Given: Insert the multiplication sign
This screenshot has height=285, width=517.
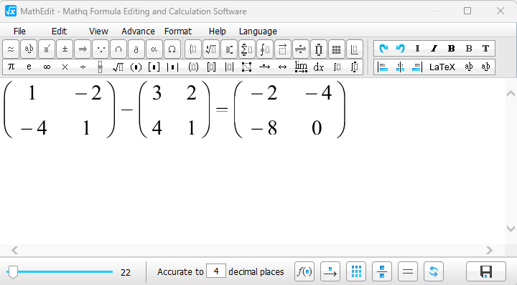Looking at the screenshot, I should coord(65,67).
